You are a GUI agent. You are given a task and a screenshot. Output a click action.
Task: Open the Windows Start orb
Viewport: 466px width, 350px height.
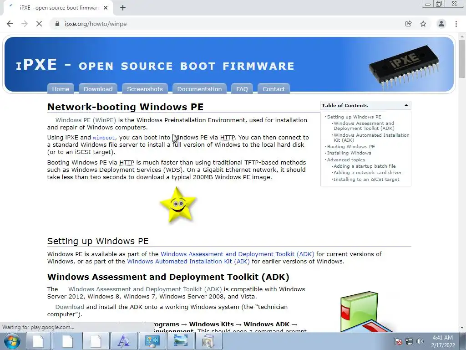(12, 341)
